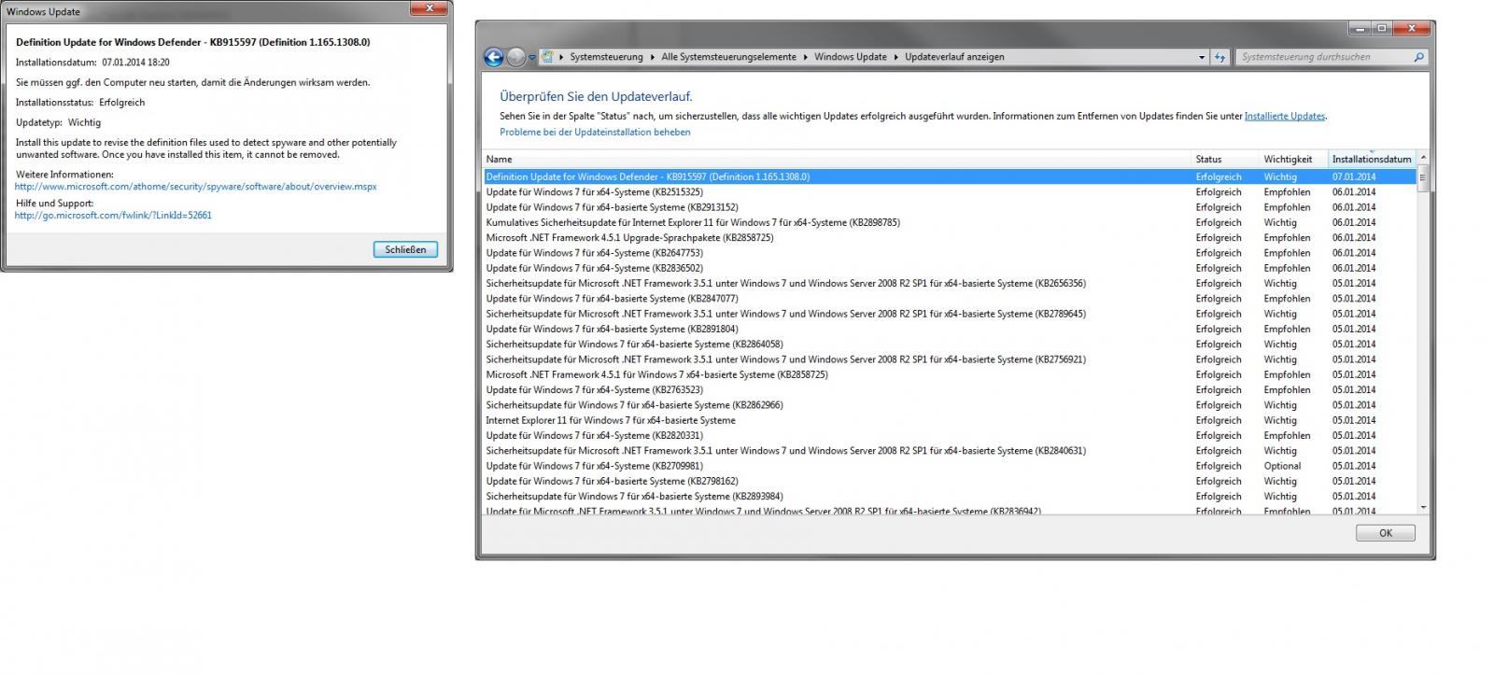Open the address bar history dropdown
The width and height of the screenshot is (1494, 675).
1202,57
